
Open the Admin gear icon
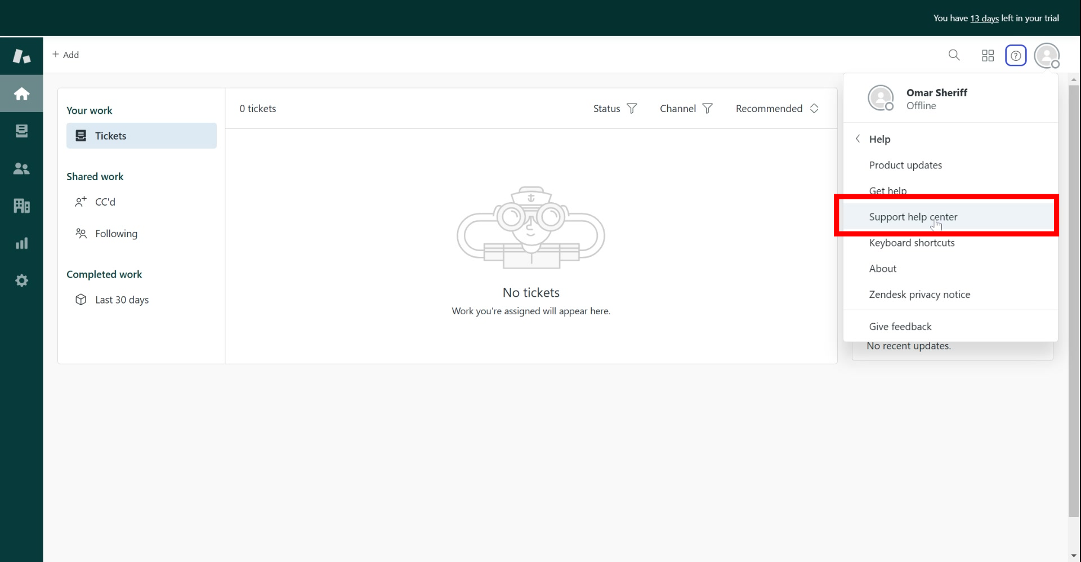point(21,280)
